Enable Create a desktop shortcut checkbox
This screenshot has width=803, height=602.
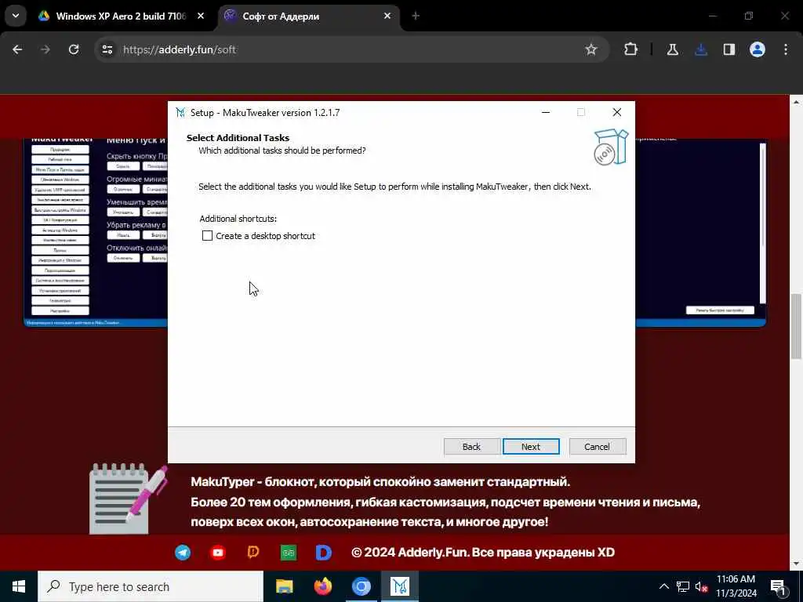[x=207, y=235]
